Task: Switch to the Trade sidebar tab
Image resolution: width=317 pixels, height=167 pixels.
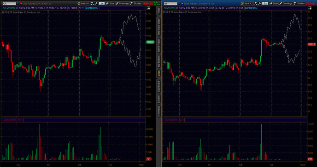Action: click(x=159, y=11)
